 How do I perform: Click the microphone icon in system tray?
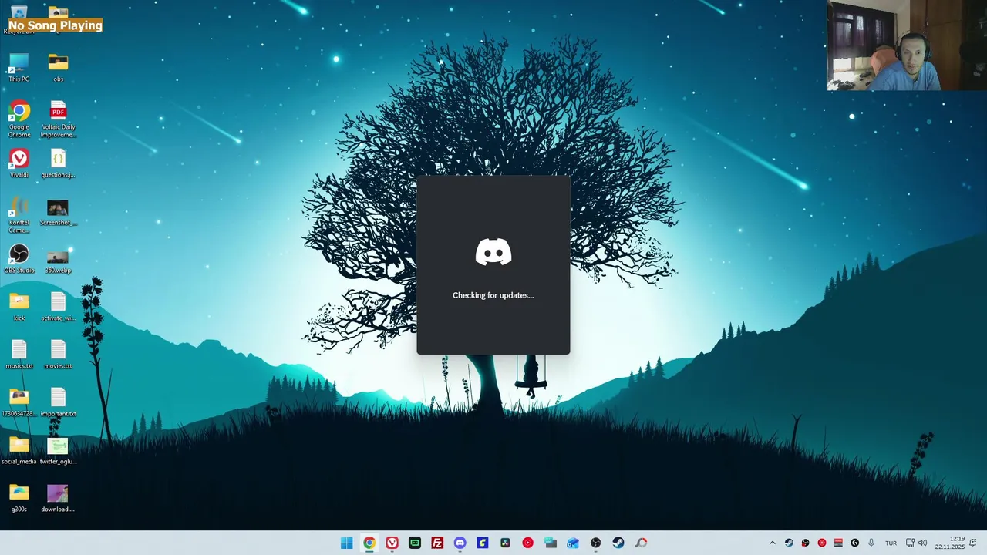[871, 543]
